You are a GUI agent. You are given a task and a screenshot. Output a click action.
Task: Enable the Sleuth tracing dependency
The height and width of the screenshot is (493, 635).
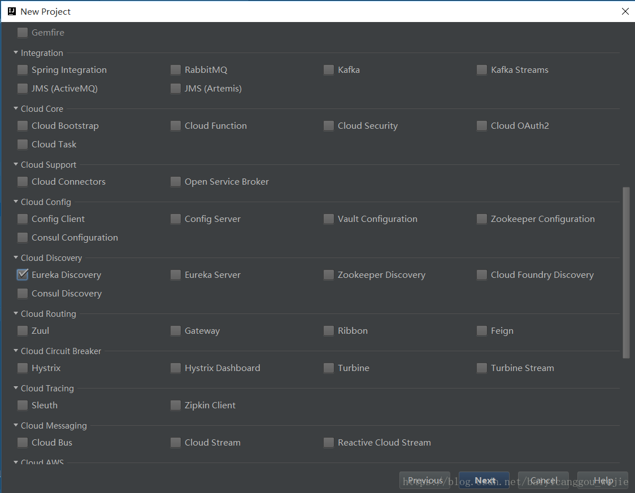pos(23,405)
